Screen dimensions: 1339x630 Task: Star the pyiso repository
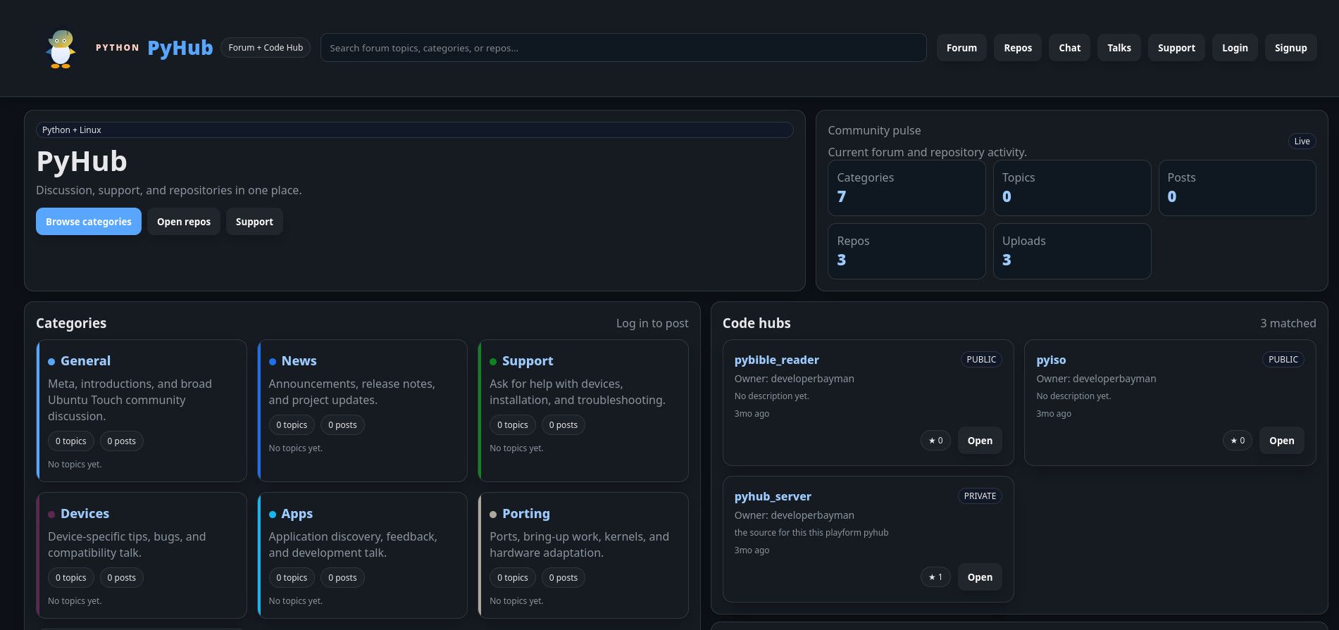pos(1237,441)
